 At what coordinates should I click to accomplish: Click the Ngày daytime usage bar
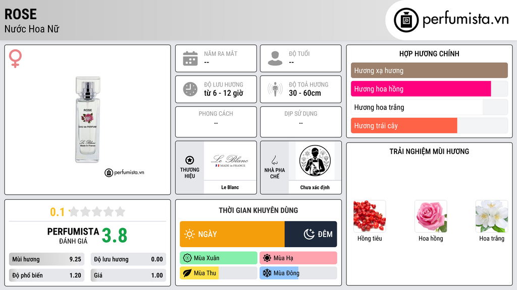click(232, 234)
